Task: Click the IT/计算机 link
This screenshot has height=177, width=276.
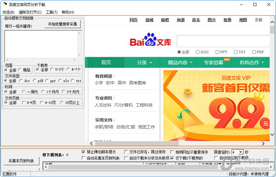Action: (x=124, y=105)
